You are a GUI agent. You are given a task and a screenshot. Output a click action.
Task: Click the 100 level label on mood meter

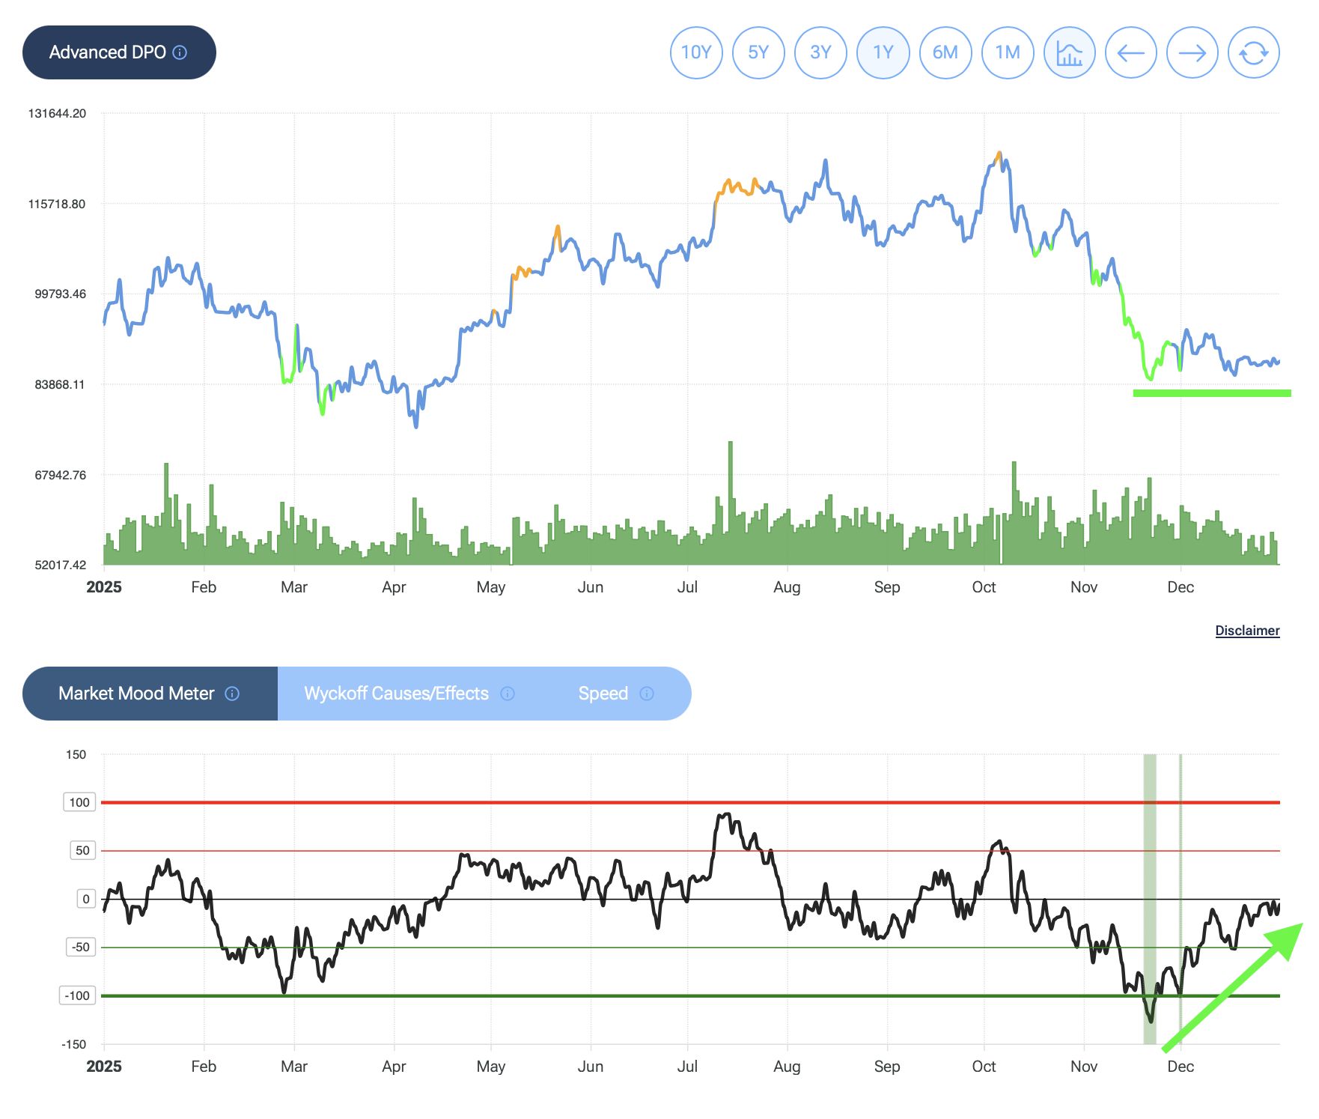[79, 802]
